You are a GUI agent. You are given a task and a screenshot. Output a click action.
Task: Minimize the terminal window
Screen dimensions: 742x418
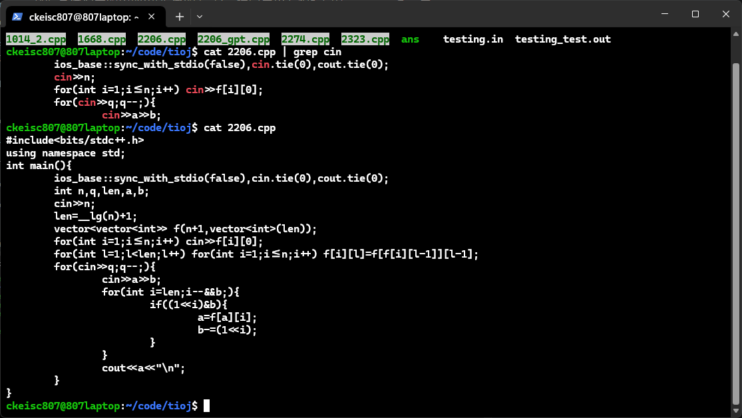pos(663,14)
